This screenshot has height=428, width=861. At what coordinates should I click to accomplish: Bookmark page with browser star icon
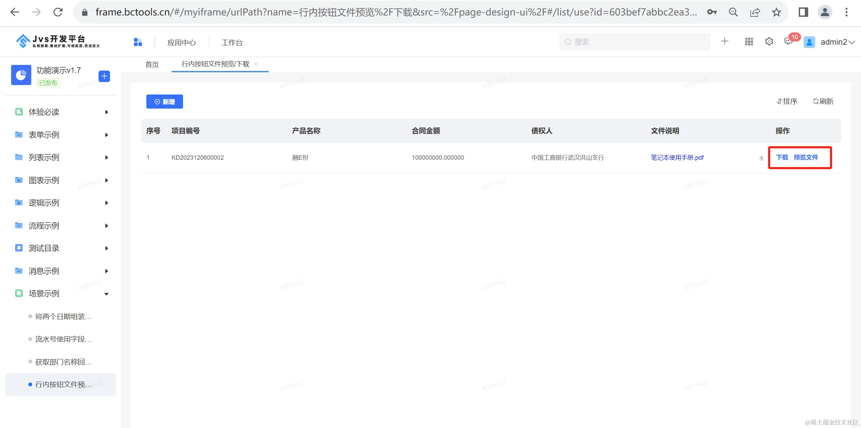[777, 12]
